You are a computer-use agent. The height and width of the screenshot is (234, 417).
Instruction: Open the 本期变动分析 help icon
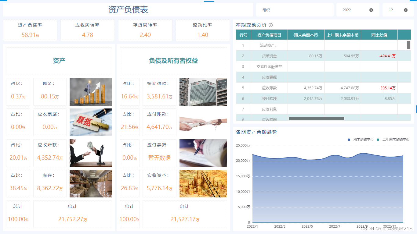[x=270, y=25]
